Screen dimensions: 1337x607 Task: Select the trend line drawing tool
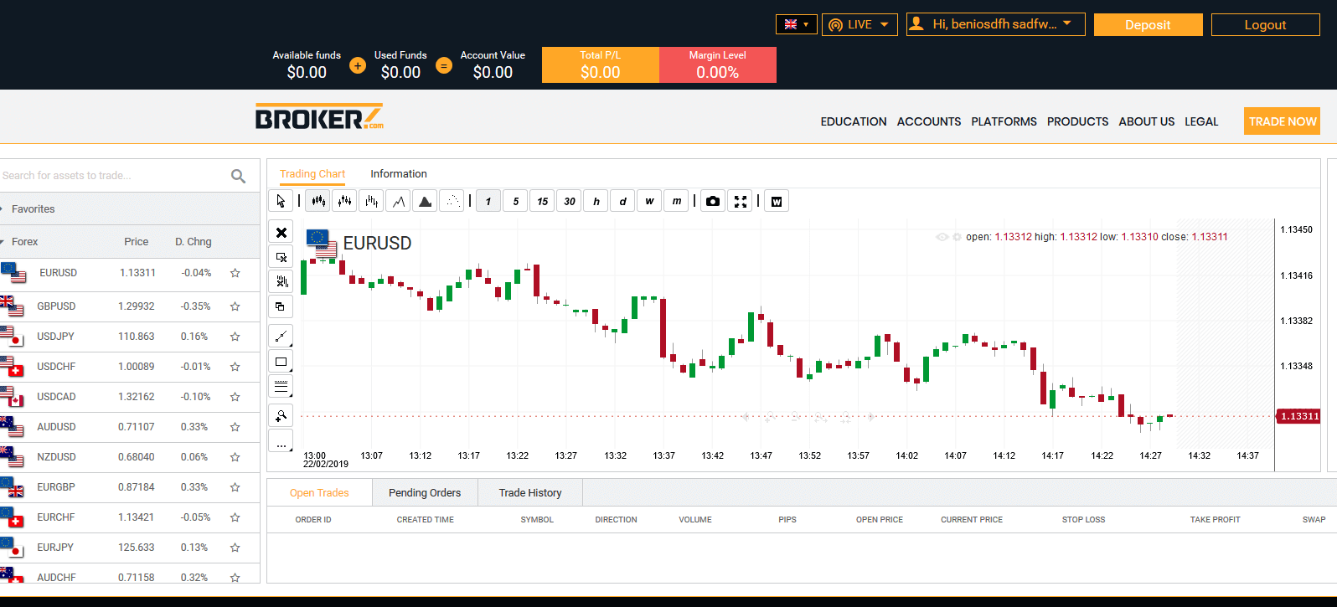pyautogui.click(x=281, y=337)
